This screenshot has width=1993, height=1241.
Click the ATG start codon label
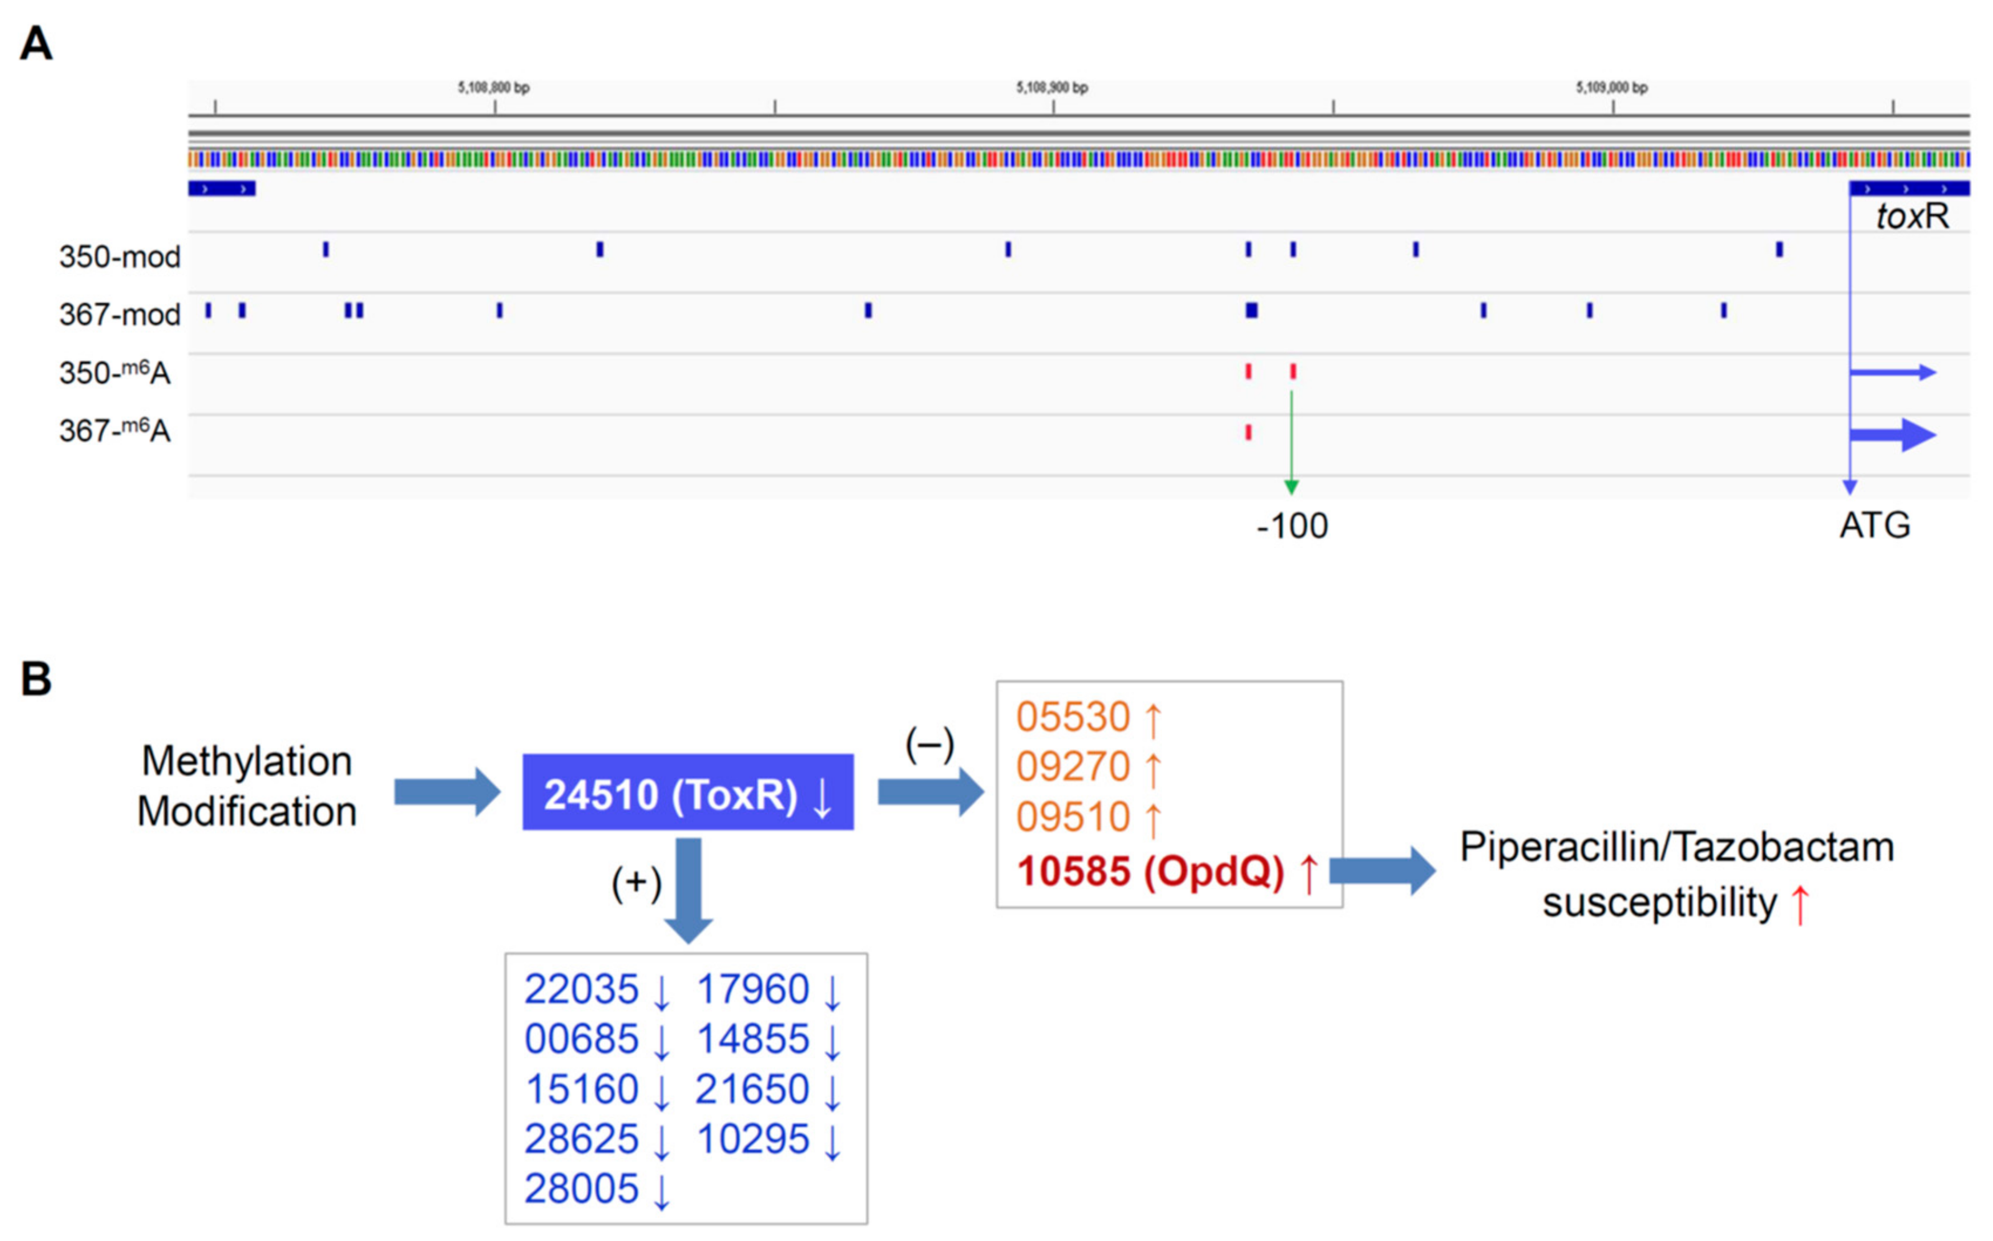1875,525
